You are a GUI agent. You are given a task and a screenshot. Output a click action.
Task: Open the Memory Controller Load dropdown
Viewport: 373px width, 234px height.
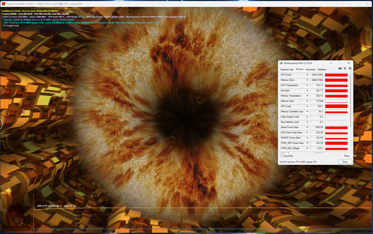tap(307, 112)
